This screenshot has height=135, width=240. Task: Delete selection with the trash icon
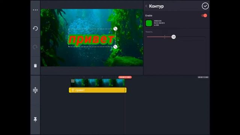[x=35, y=66]
